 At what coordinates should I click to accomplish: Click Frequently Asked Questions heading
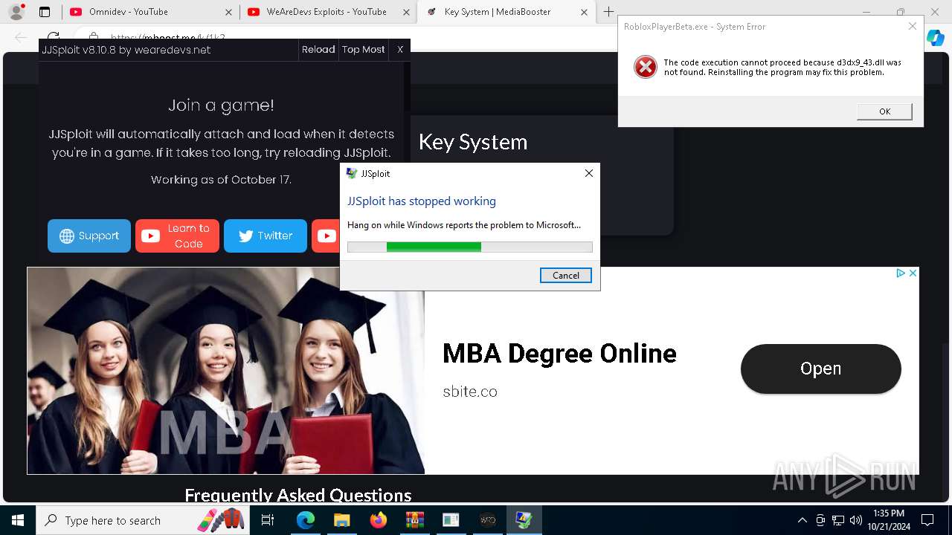[x=297, y=495]
